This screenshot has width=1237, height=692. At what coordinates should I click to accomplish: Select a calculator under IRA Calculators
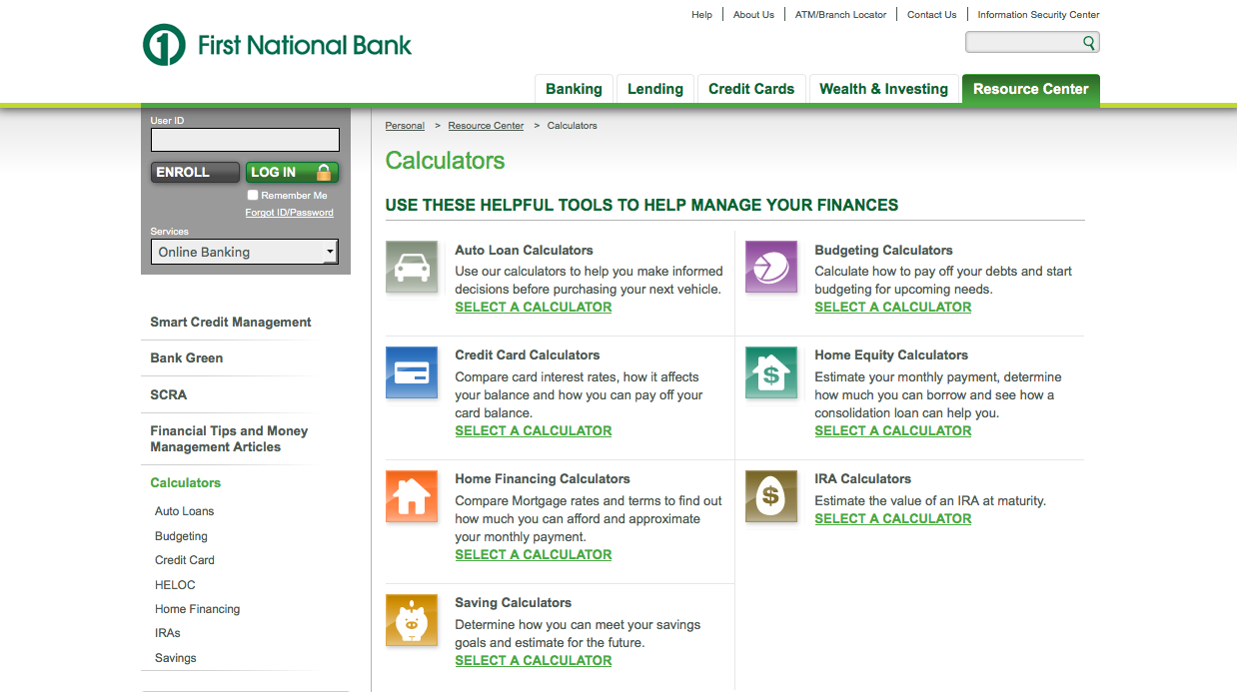[x=893, y=519]
